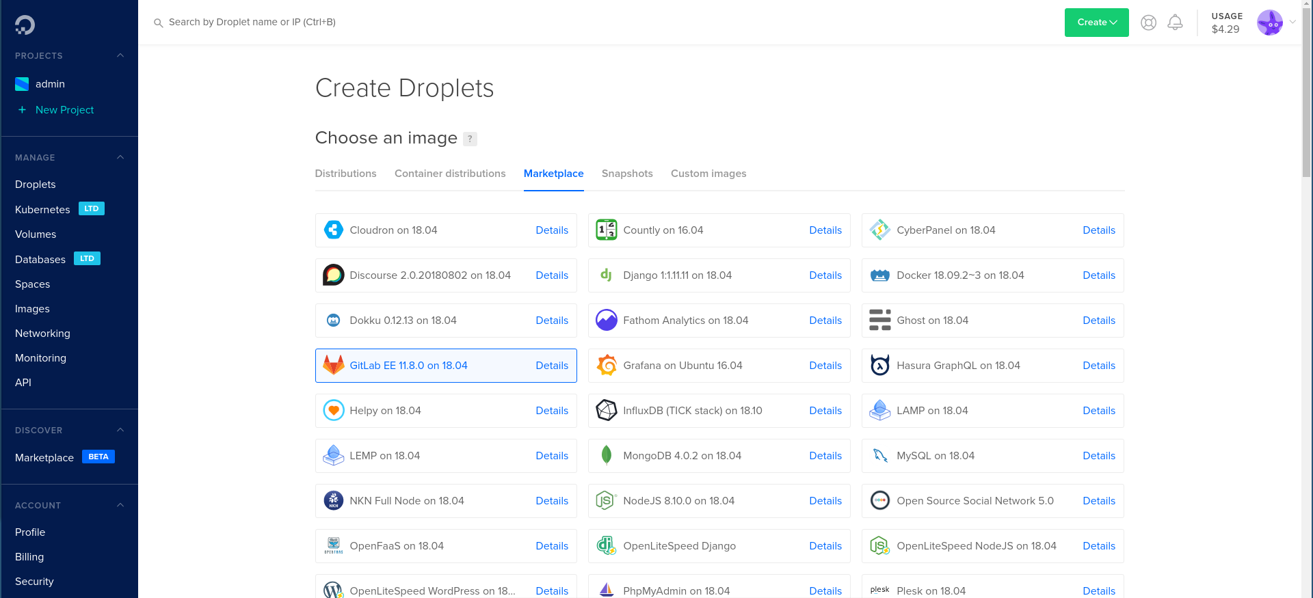Collapse the Account sidebar section
This screenshot has width=1313, height=598.
(120, 505)
